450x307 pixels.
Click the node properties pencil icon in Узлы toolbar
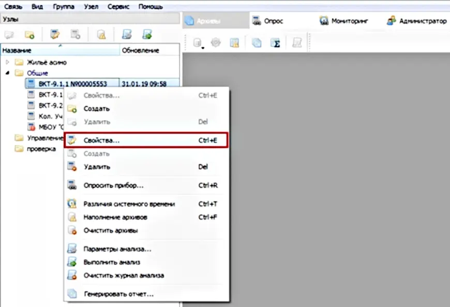pos(54,35)
